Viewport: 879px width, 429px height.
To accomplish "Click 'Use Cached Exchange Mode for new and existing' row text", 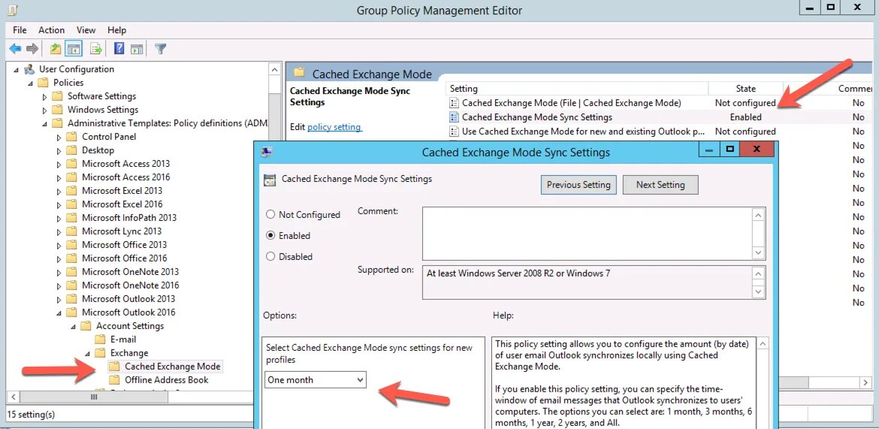I will pyautogui.click(x=583, y=131).
